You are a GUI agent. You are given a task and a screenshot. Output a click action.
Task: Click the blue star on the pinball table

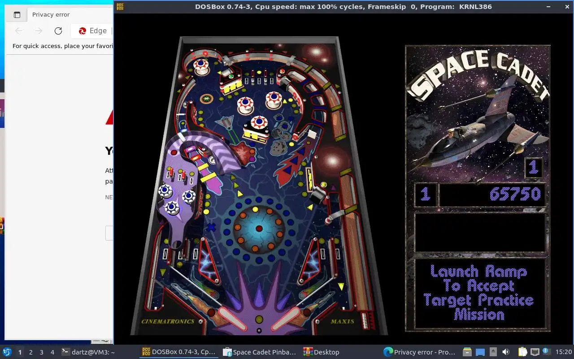coord(211,227)
